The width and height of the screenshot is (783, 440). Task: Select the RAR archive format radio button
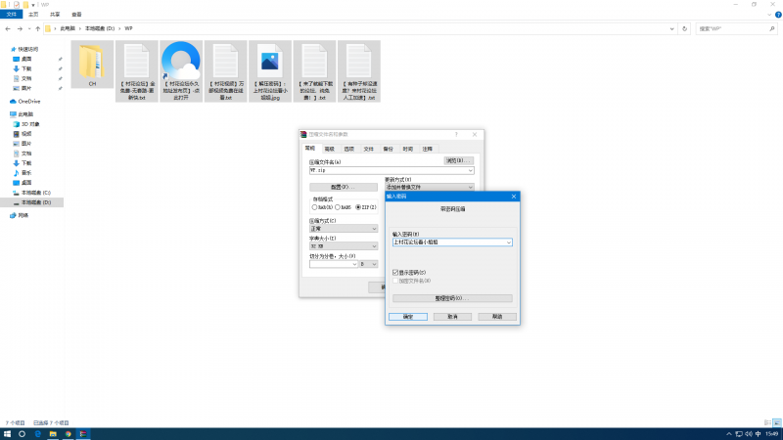coord(314,207)
